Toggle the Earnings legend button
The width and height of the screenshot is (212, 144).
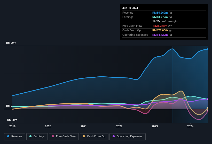37,137
